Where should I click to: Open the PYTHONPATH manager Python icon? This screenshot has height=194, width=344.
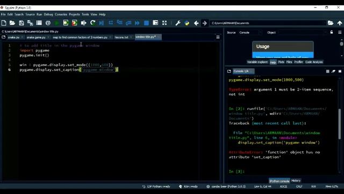coord(187,23)
